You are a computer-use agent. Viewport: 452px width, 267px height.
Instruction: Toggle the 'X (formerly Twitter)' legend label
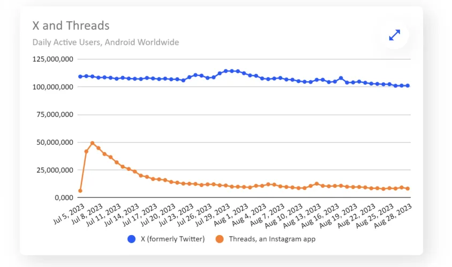click(x=172, y=239)
